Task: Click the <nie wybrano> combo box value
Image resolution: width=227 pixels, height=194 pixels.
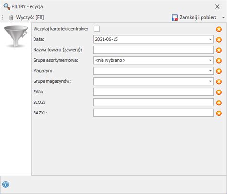Action: point(110,60)
